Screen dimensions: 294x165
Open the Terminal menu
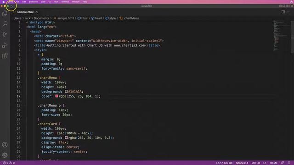tap(65, 2)
